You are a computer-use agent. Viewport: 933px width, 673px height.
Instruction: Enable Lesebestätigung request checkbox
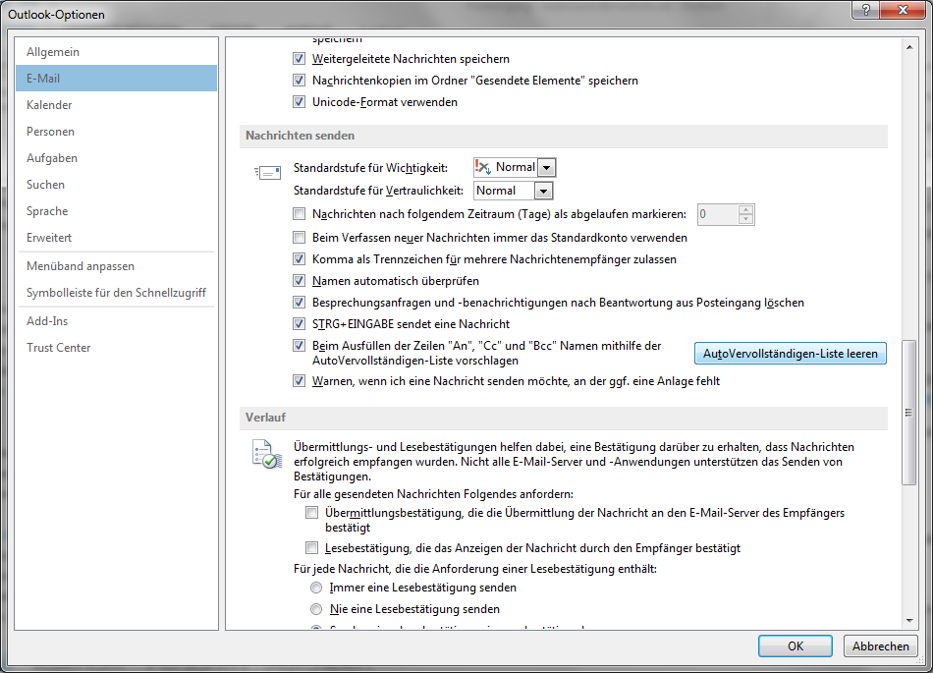click(x=311, y=547)
